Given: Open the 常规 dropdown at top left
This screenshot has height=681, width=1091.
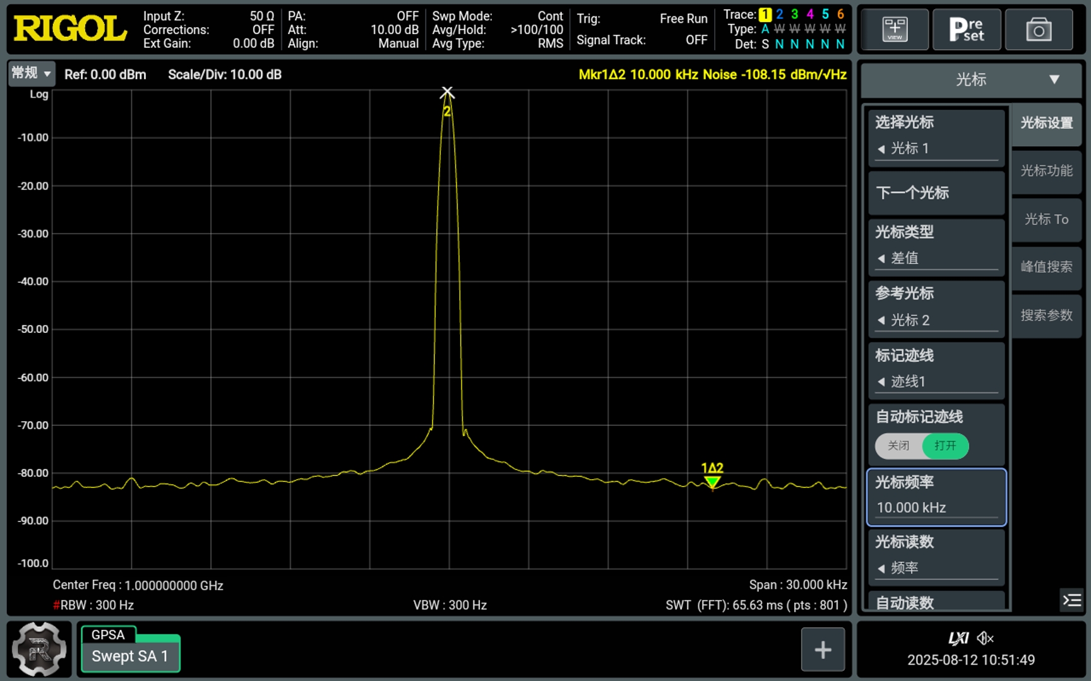Looking at the screenshot, I should [x=30, y=74].
